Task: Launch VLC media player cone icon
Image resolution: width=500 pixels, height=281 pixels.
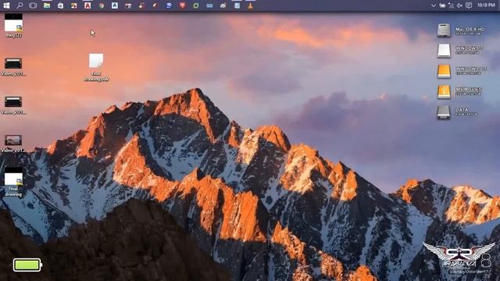Action: (x=250, y=5)
